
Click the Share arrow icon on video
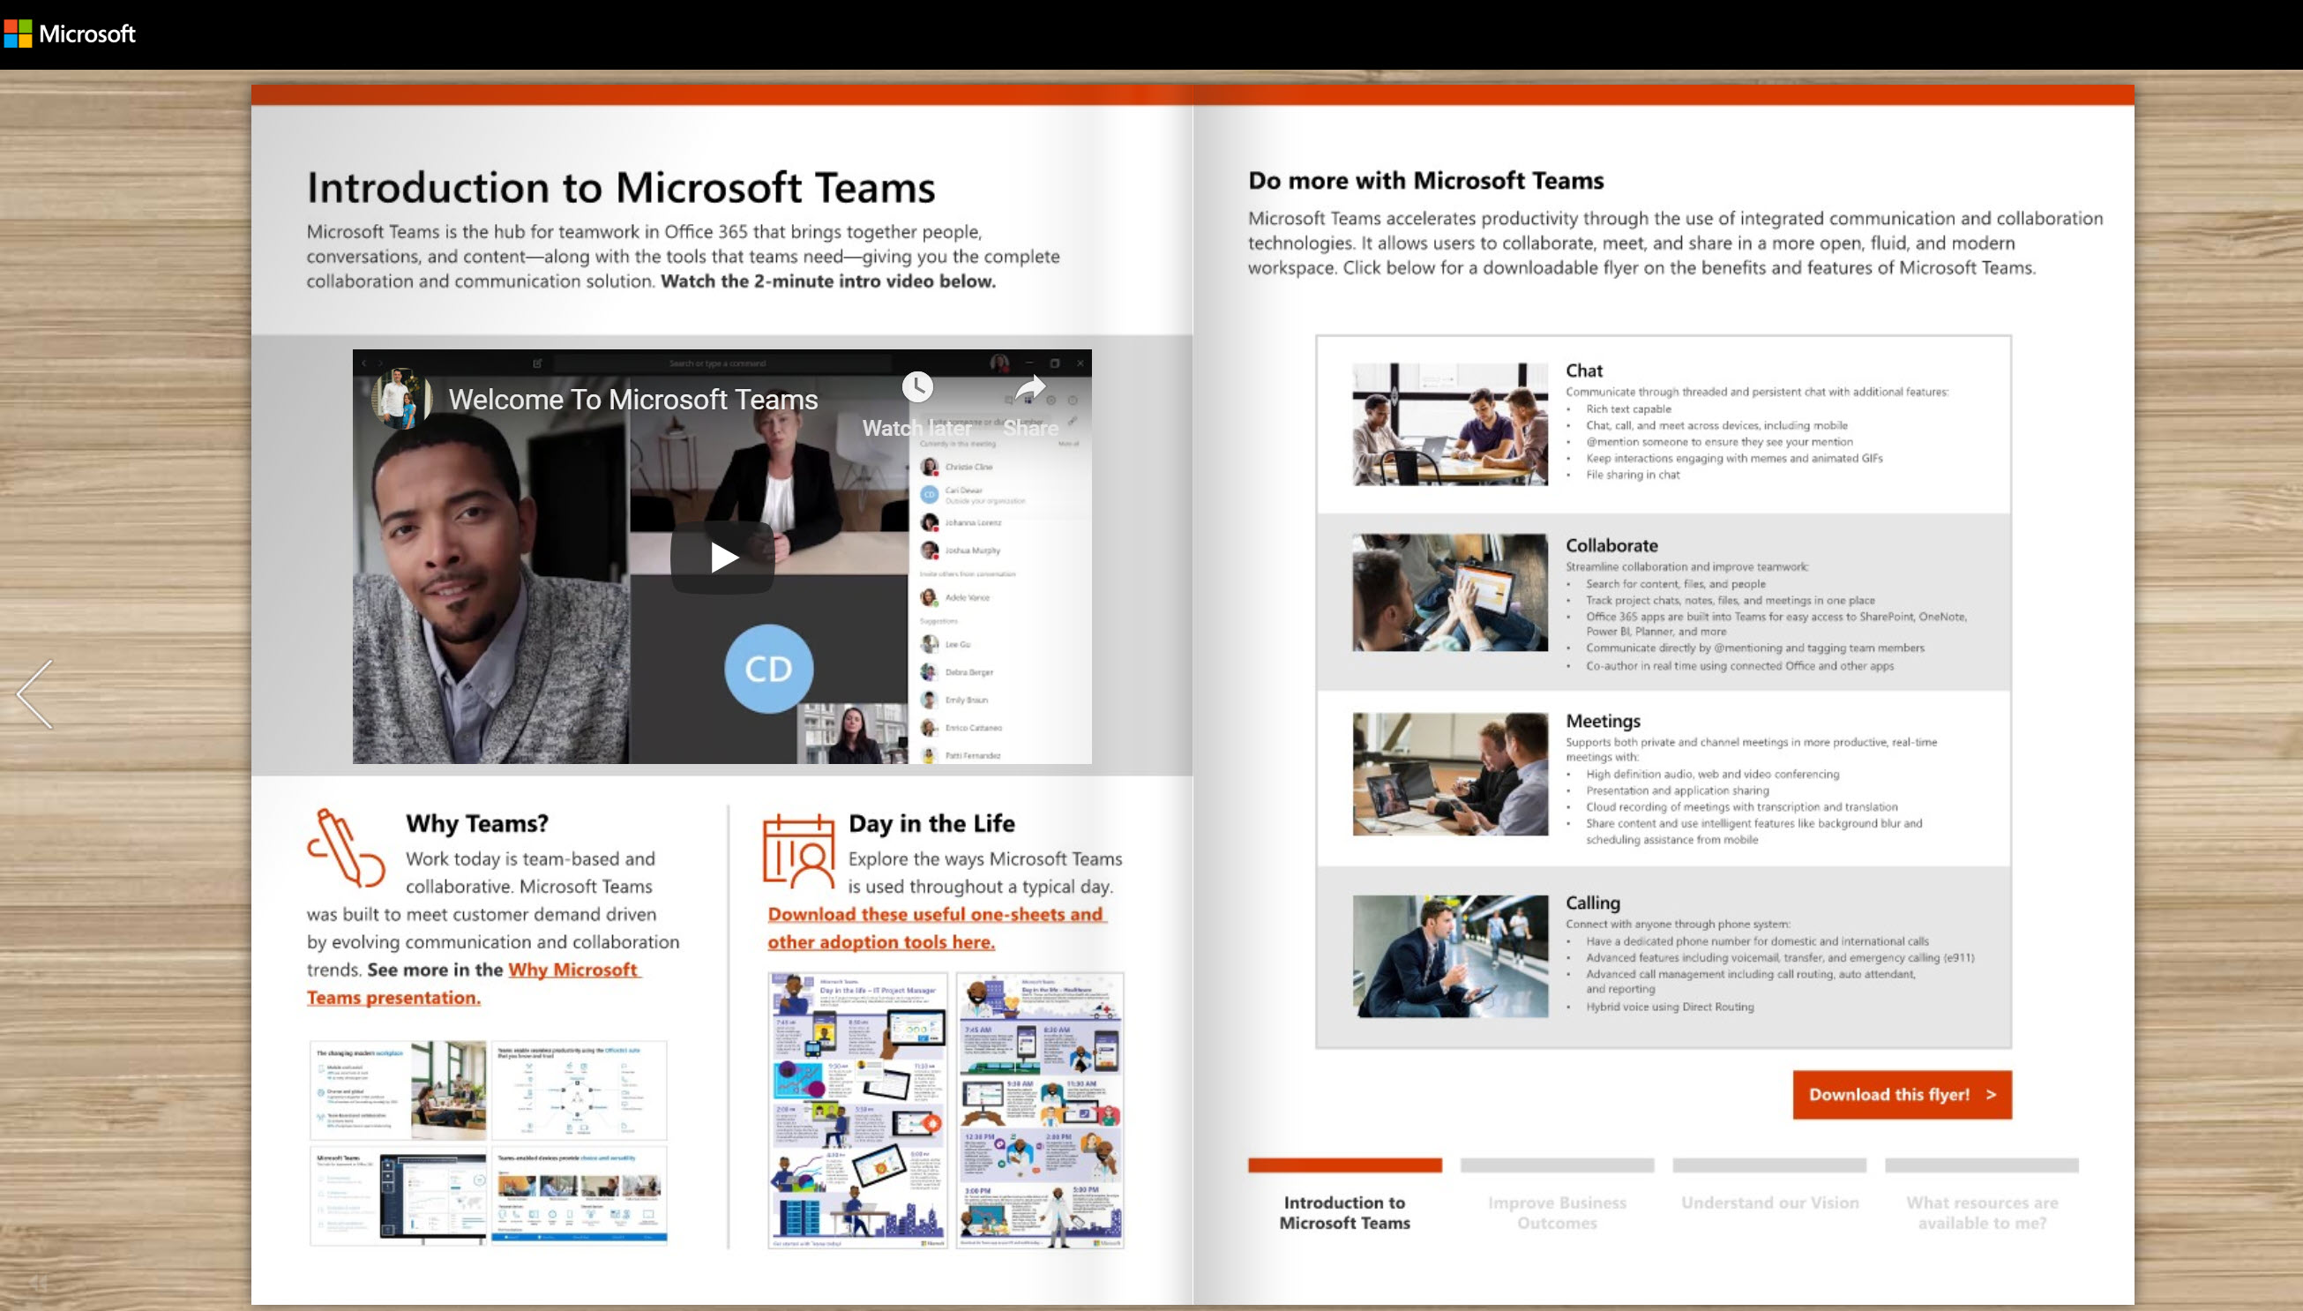(1030, 389)
